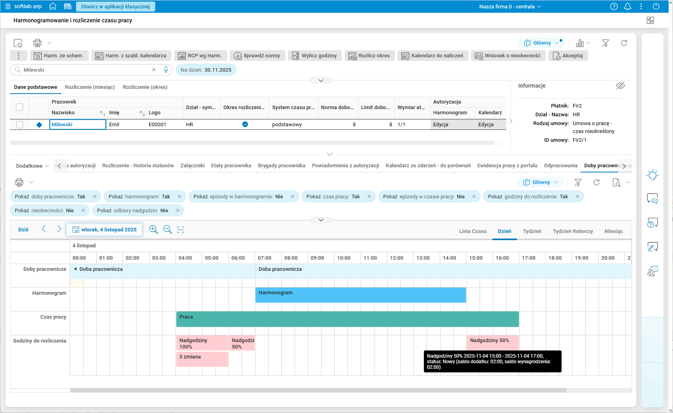Pick a date from 'wtorek, 4 listopad 2025'
The image size is (673, 413).
click(104, 229)
